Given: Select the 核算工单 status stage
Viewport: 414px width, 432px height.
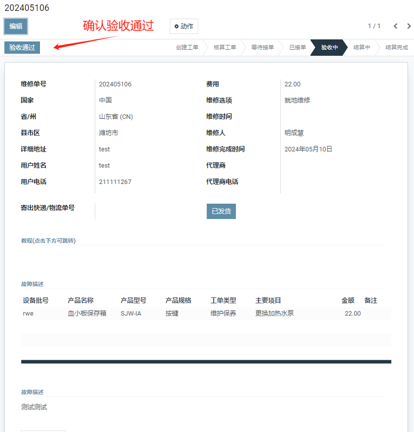Looking at the screenshot, I should tap(225, 48).
